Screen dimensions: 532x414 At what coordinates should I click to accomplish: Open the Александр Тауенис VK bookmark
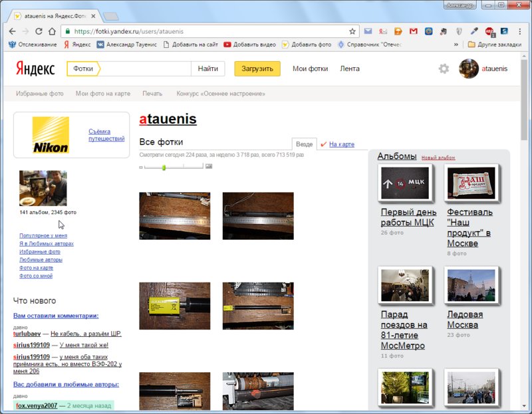click(x=127, y=45)
